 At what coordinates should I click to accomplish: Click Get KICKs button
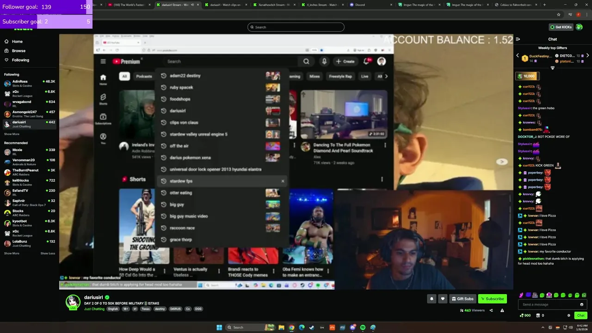561,27
